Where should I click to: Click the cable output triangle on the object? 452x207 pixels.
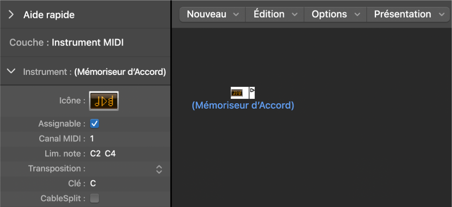click(x=253, y=90)
